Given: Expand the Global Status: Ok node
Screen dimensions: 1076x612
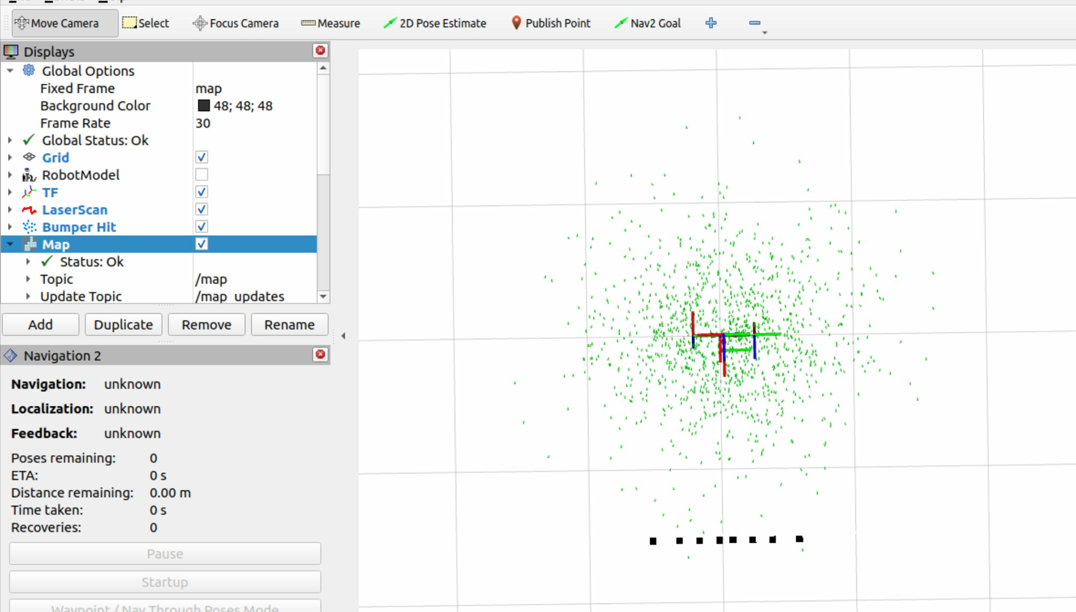Looking at the screenshot, I should coord(10,140).
